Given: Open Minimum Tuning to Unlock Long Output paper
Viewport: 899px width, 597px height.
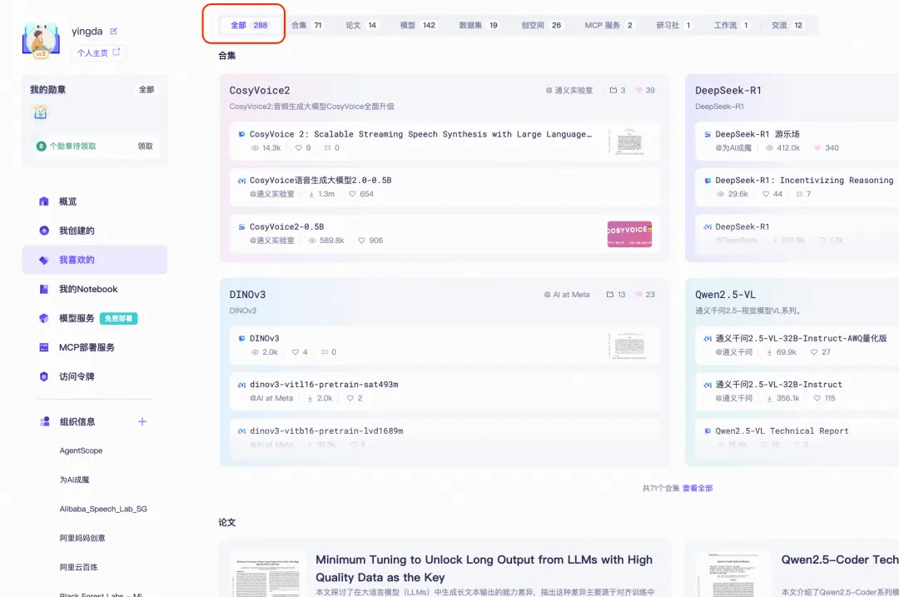Looking at the screenshot, I should coord(484,569).
